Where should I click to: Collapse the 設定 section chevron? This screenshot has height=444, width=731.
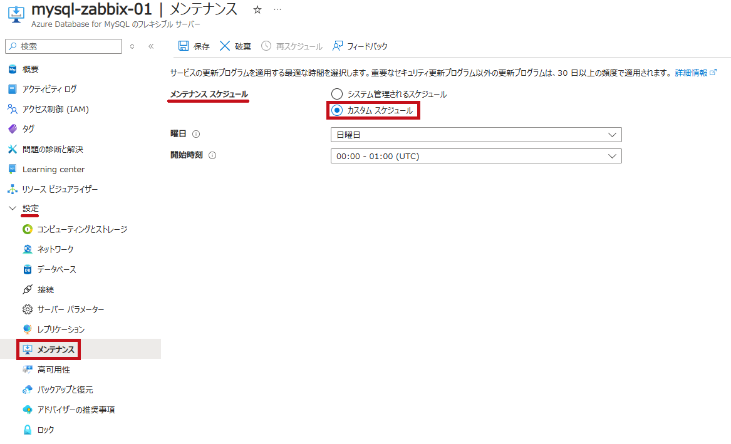(x=13, y=209)
